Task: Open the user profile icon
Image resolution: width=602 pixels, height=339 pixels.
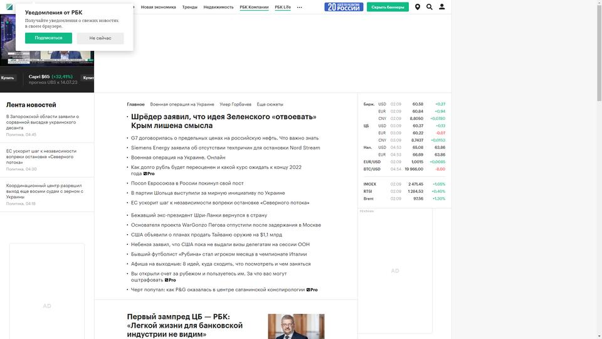Action: [442, 7]
